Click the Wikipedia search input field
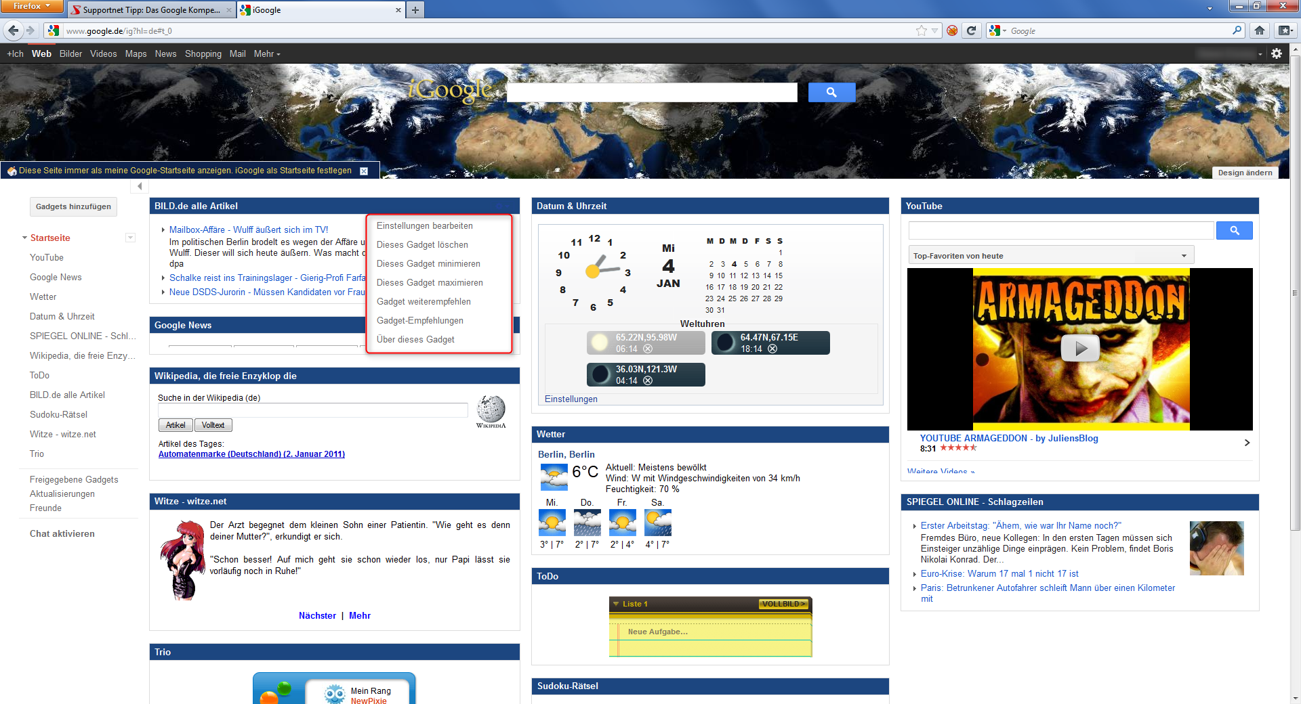 click(x=312, y=410)
